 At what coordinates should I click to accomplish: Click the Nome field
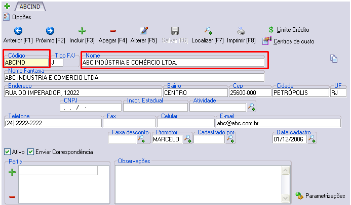(x=173, y=63)
